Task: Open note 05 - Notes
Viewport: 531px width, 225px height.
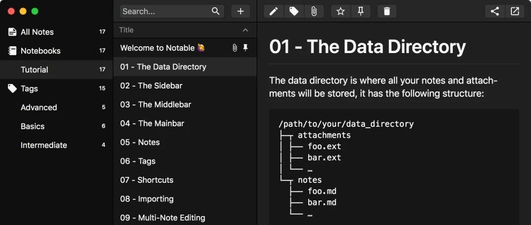Action: [185, 142]
